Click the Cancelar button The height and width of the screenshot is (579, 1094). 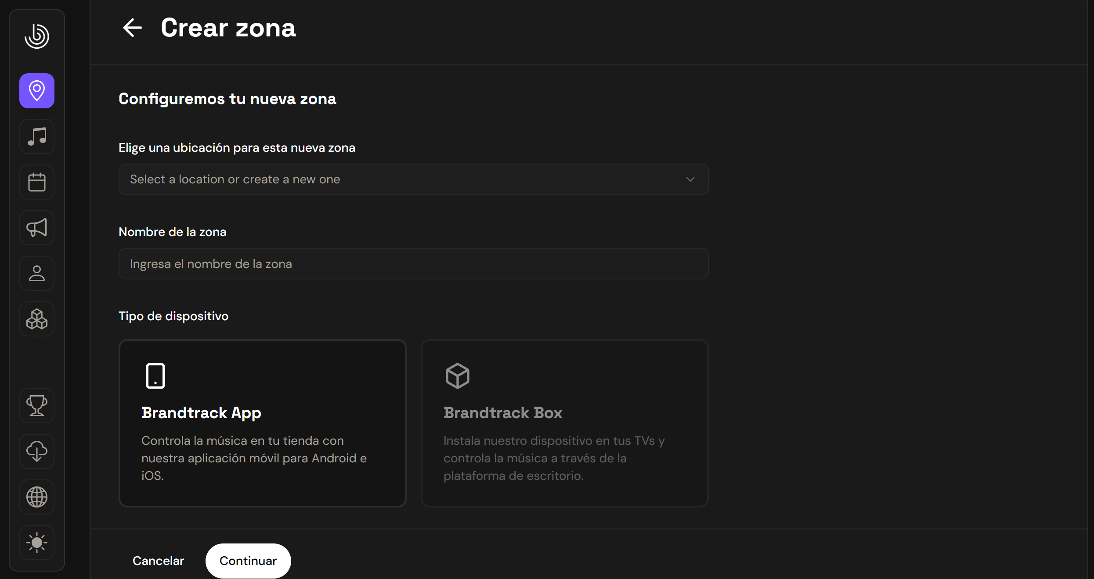point(158,561)
